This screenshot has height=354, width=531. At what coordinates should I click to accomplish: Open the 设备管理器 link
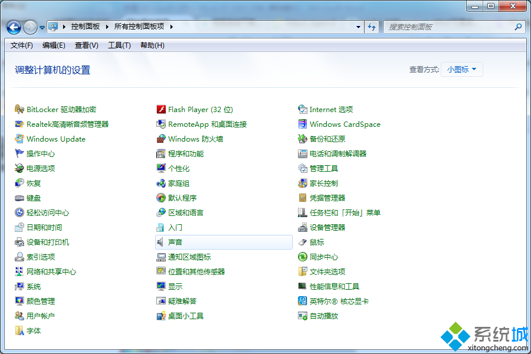327,227
